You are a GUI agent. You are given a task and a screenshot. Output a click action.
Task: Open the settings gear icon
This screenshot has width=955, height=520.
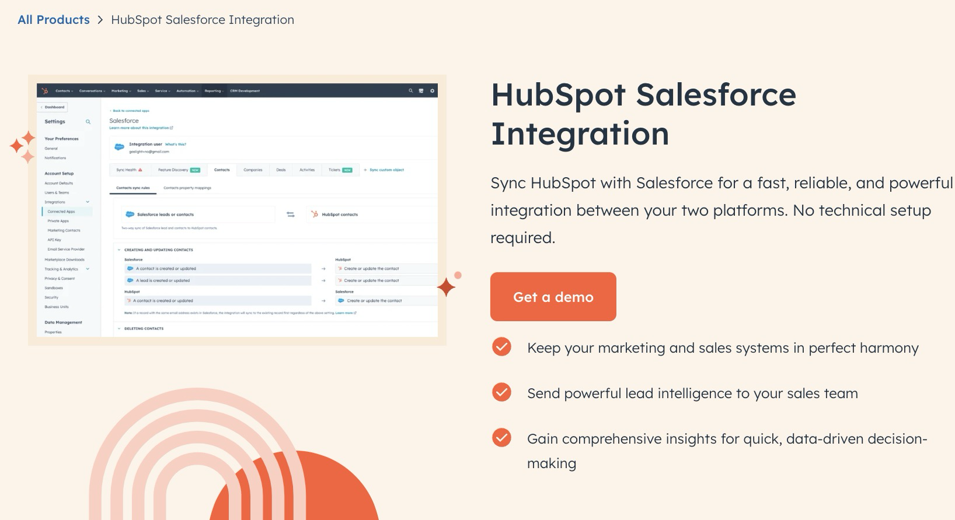[432, 91]
